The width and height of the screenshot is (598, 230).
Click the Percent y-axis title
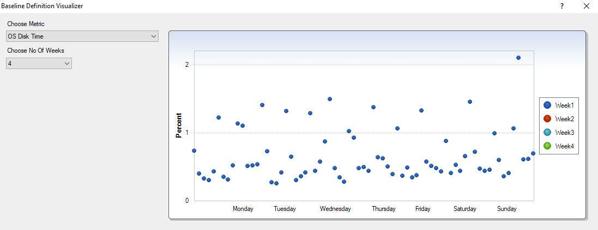pos(179,125)
